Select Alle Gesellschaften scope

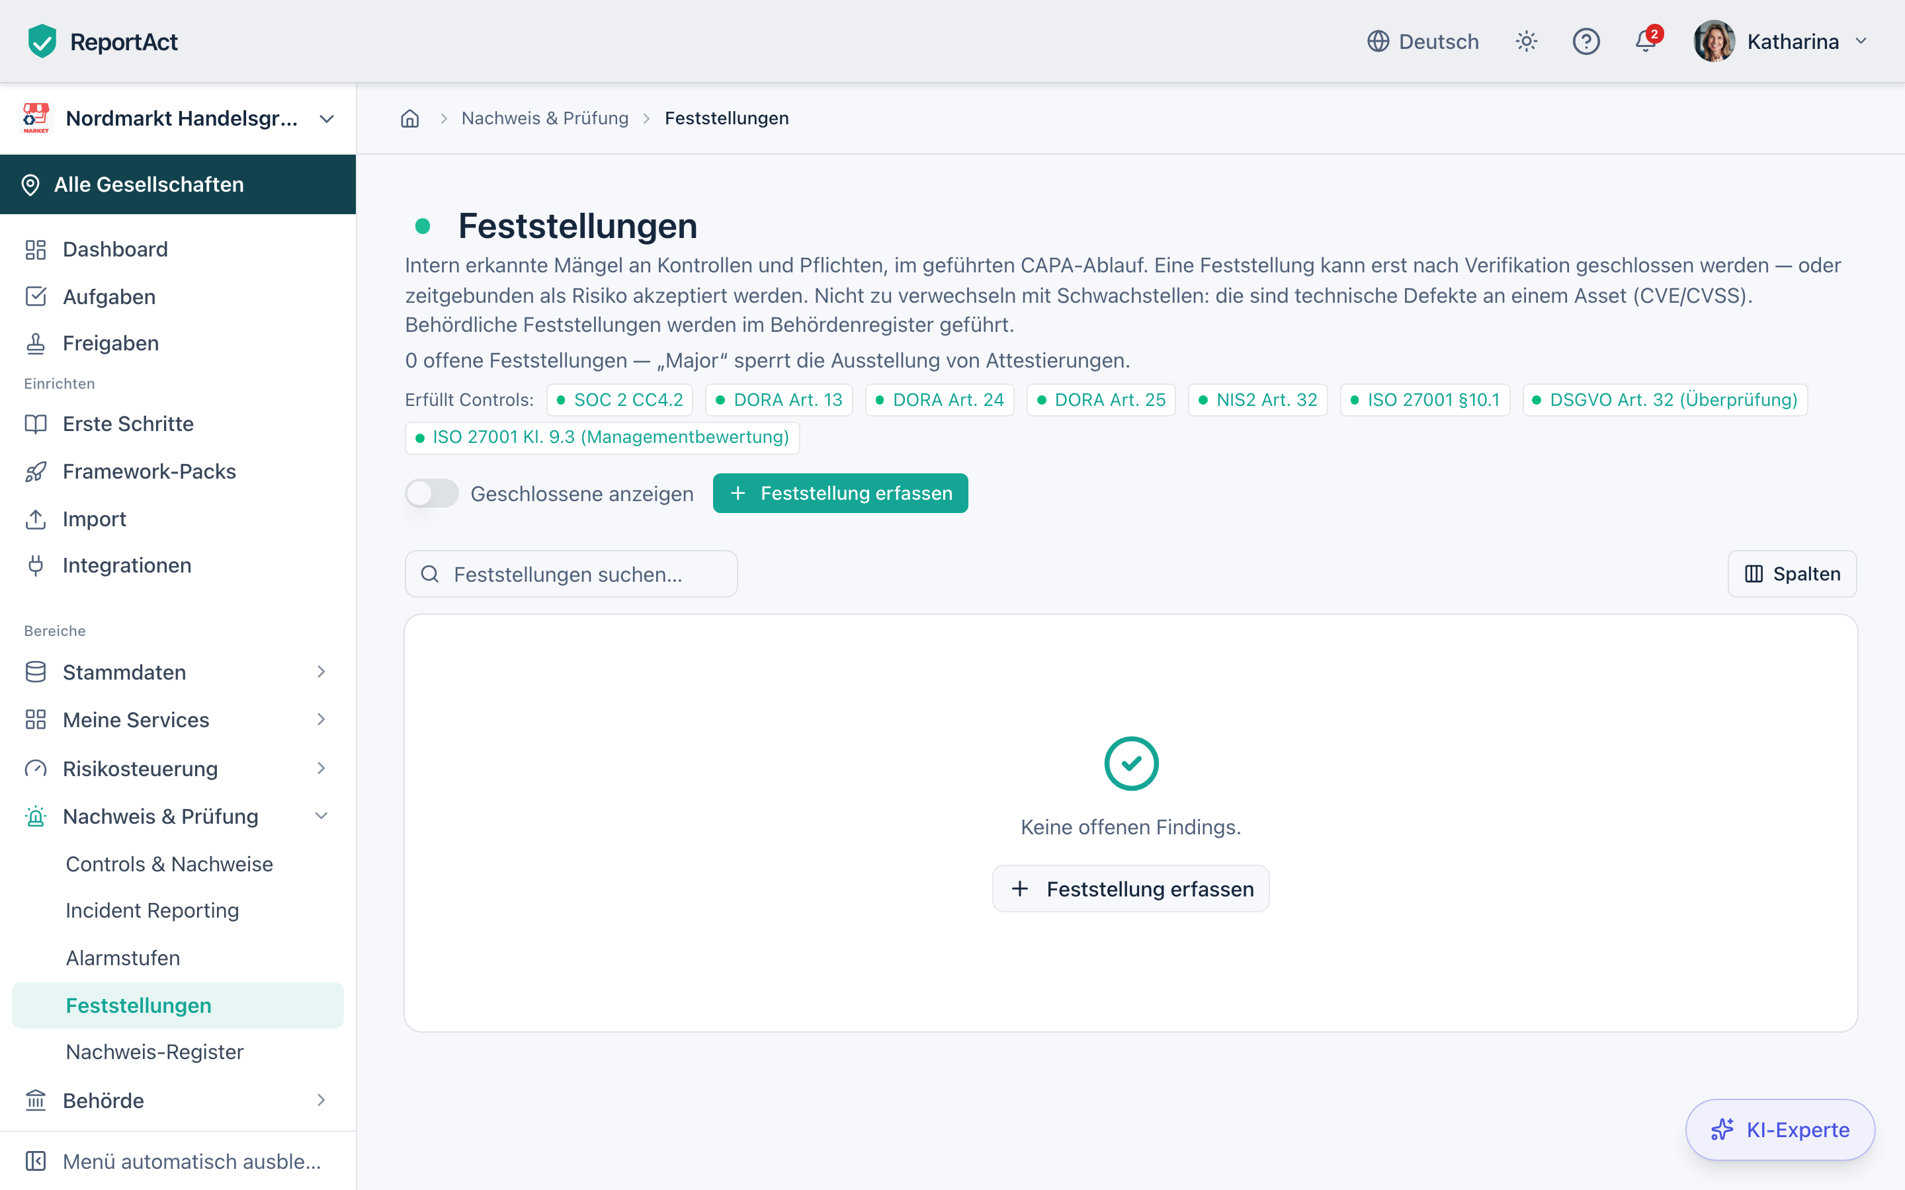click(178, 184)
